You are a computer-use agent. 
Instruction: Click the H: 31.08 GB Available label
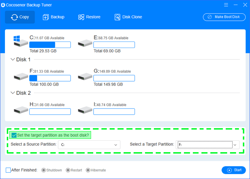pos(47,105)
